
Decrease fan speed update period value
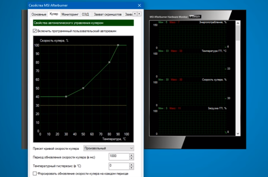131,158
